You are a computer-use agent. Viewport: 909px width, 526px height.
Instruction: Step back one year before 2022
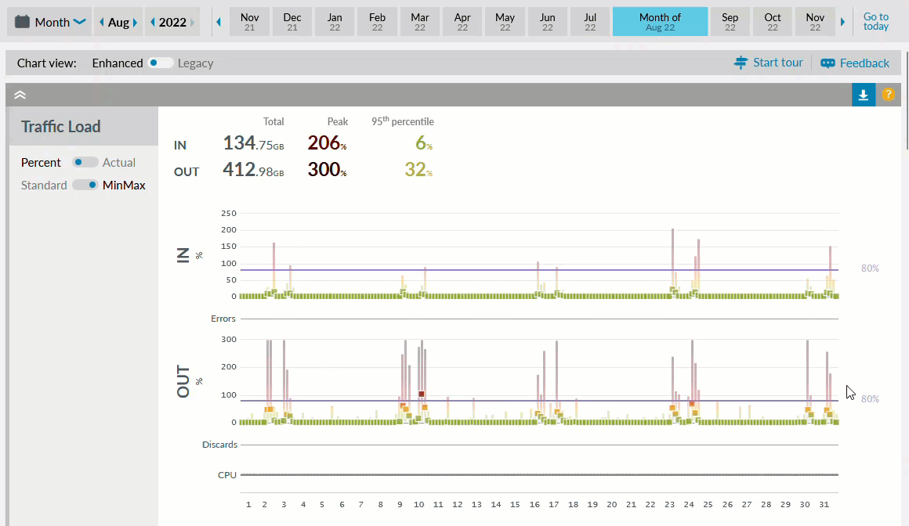pos(153,23)
